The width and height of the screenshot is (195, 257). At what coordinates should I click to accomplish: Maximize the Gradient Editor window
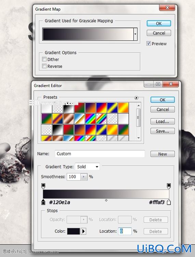(x=158, y=84)
